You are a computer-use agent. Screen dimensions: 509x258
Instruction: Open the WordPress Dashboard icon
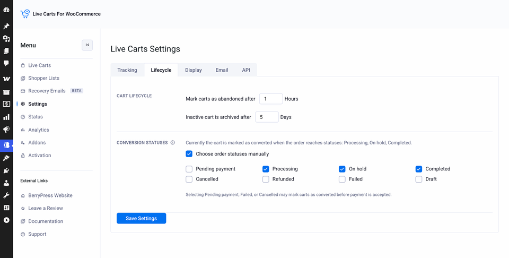[x=6, y=10]
